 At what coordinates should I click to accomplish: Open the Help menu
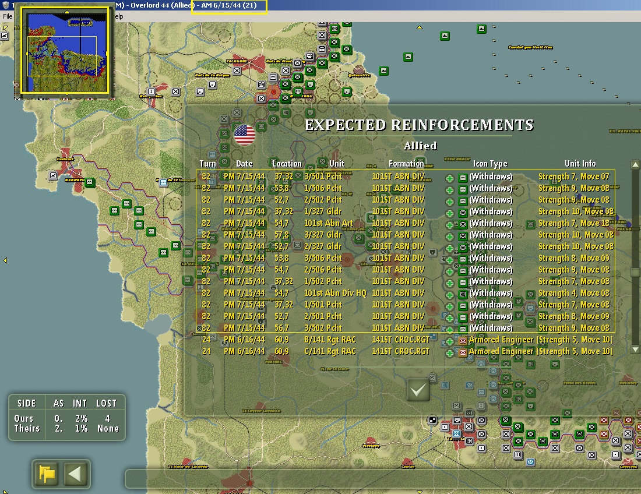coord(118,16)
